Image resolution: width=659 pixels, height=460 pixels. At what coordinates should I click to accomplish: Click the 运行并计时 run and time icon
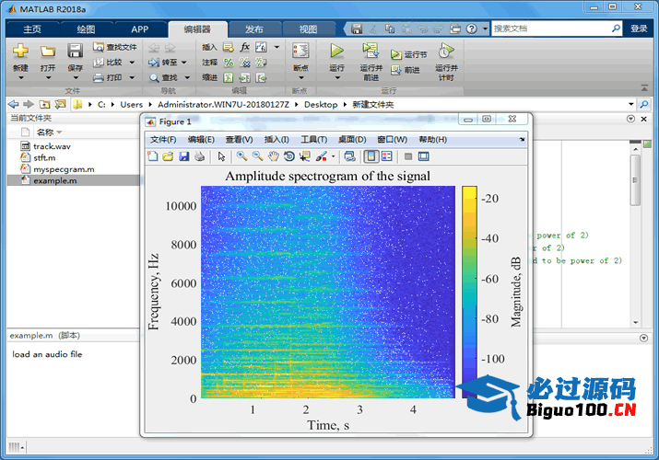tap(446, 51)
